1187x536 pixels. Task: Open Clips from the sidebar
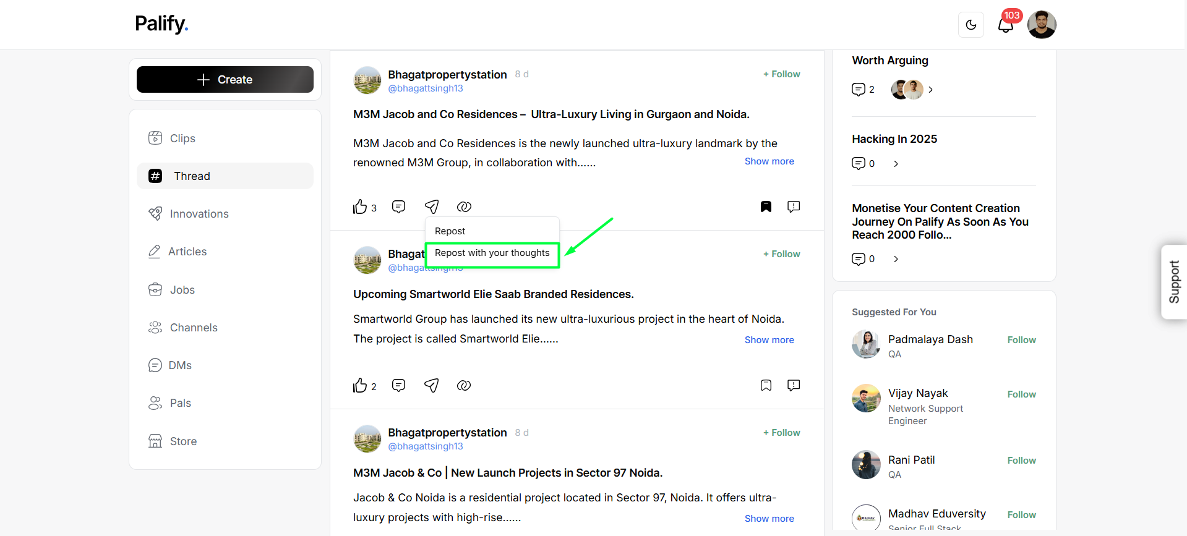[x=225, y=138]
